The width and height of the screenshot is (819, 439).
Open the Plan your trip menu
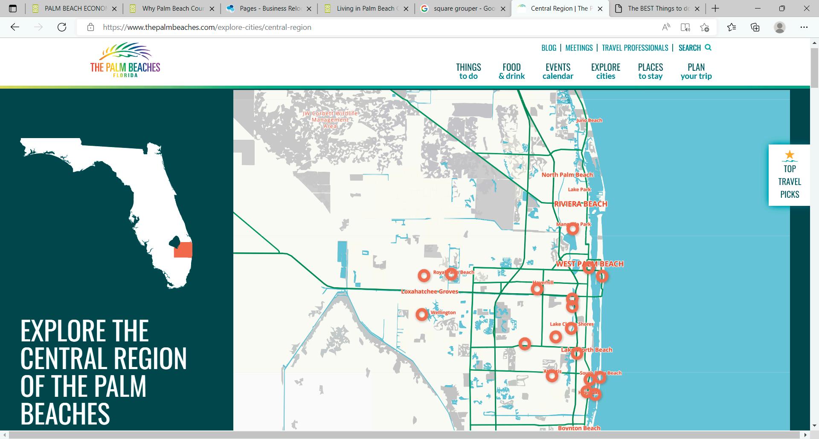point(696,71)
